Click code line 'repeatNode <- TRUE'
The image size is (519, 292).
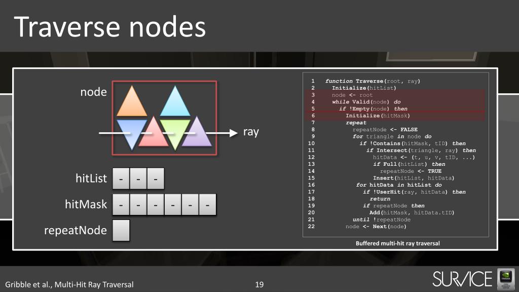coord(411,171)
